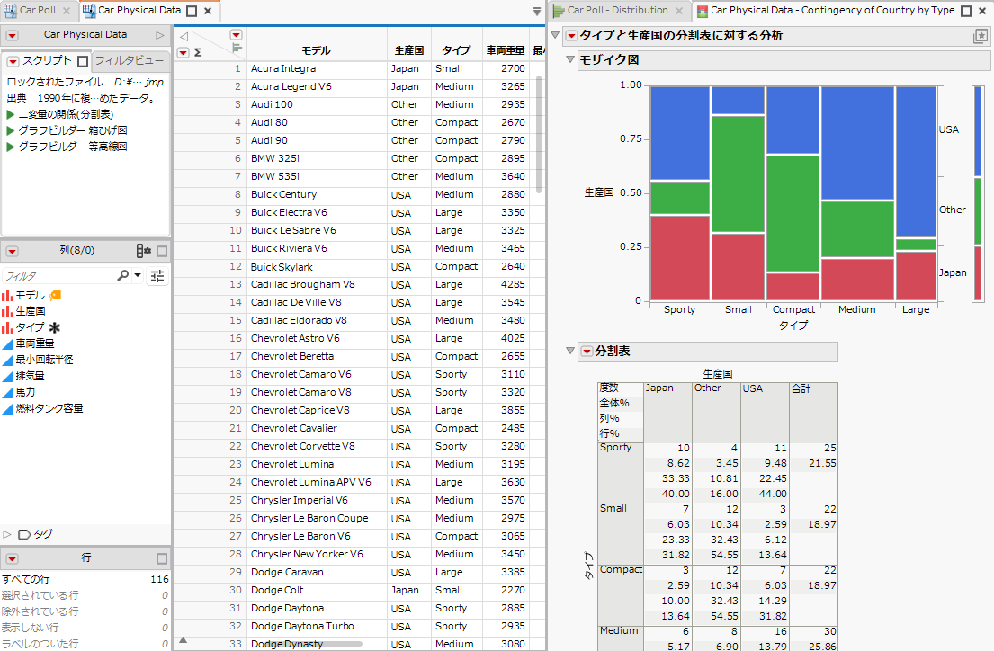Open the スクリプト panel red triangle menu
This screenshot has height=651, width=994.
(13, 61)
